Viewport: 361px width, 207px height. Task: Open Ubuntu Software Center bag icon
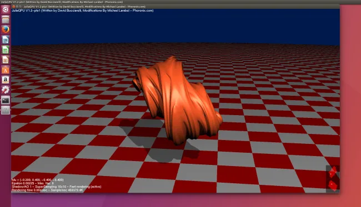tap(6, 70)
